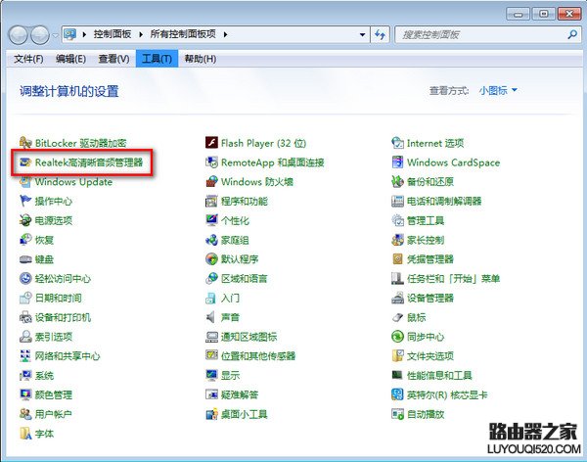The width and height of the screenshot is (587, 462).
Task: Click the 疑难解答 icon
Action: pos(211,394)
